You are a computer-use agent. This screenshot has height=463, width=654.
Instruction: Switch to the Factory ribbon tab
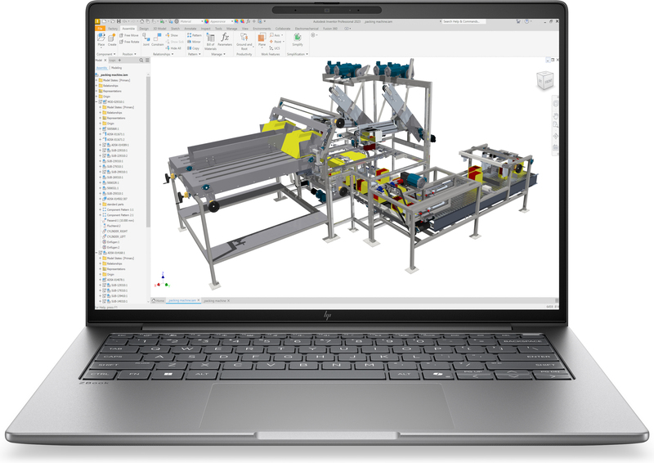113,29
